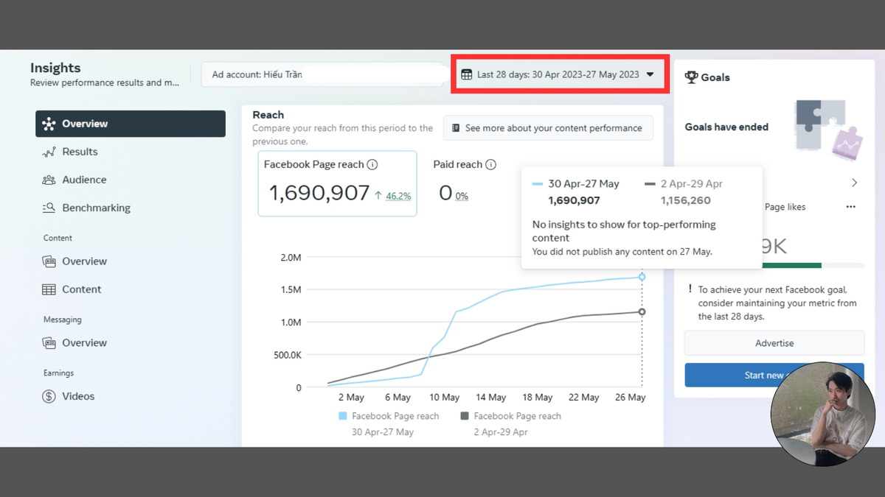Click the 10 May axis label
Screen dimensions: 885x497
pyautogui.click(x=445, y=398)
